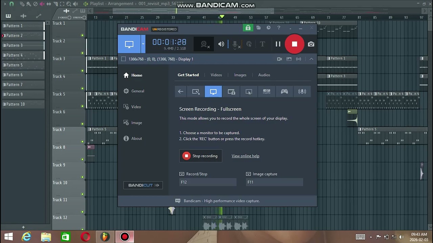Enable Z-CROSS checkbox in FL Studio playlist

(x=69, y=18)
